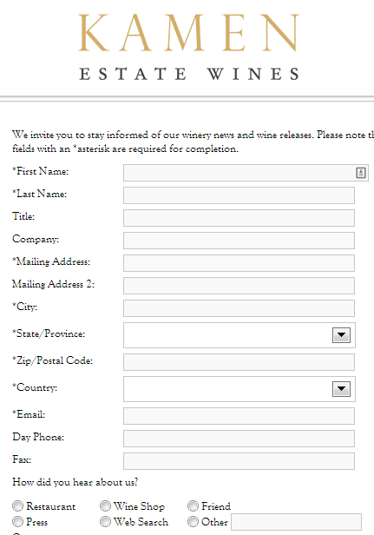374x535 pixels.
Task: Focus the Mailing Address field
Action: tap(239, 263)
